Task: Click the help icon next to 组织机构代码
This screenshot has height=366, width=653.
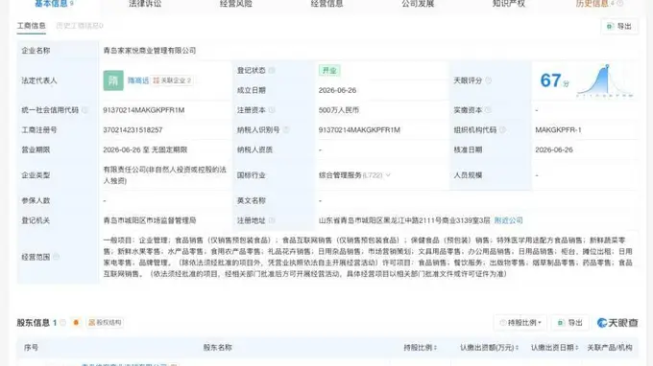Action: coord(502,130)
